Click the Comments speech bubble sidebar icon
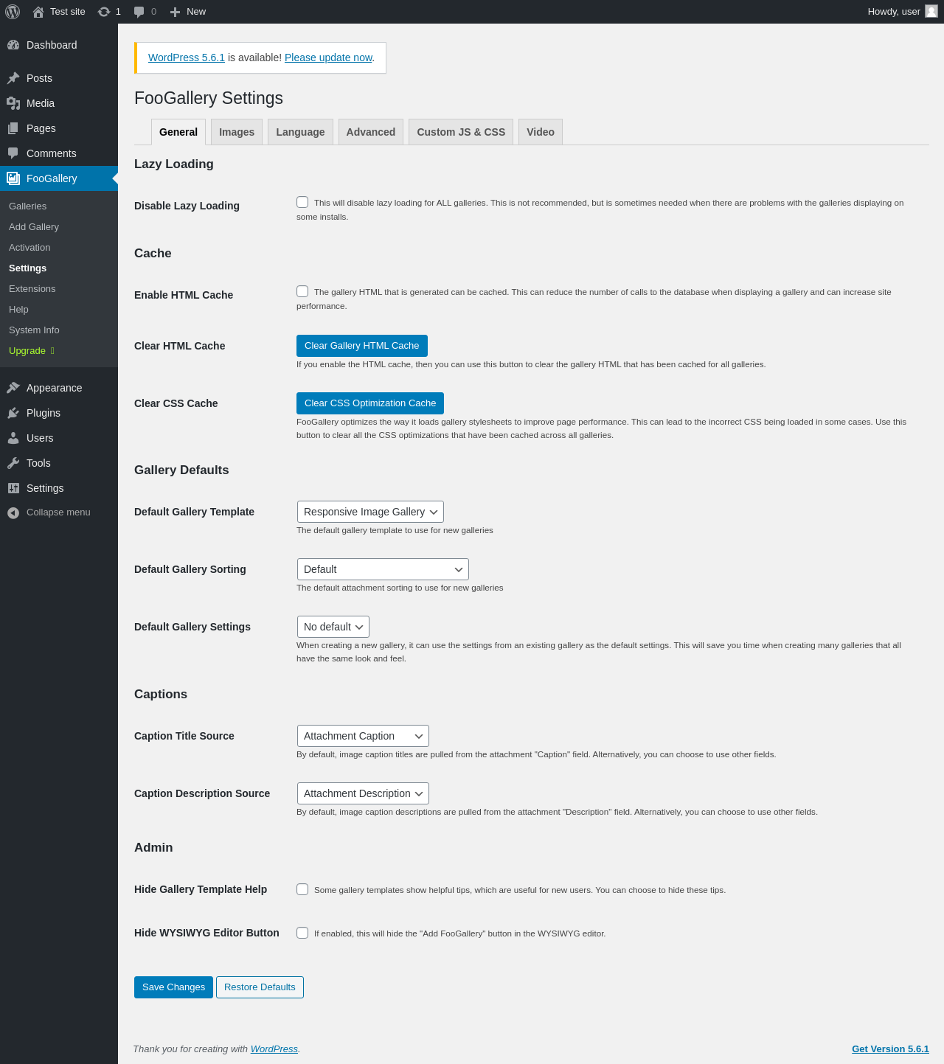The image size is (944, 1064). click(x=13, y=153)
